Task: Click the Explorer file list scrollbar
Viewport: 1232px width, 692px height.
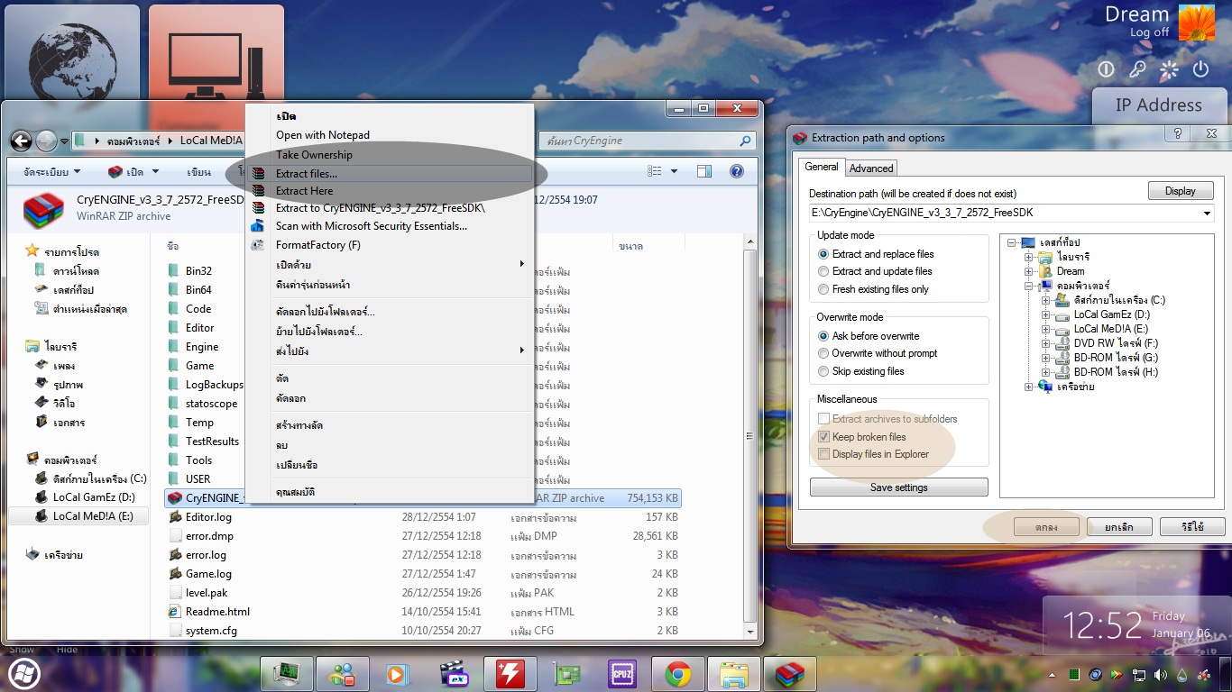Action: [x=749, y=437]
